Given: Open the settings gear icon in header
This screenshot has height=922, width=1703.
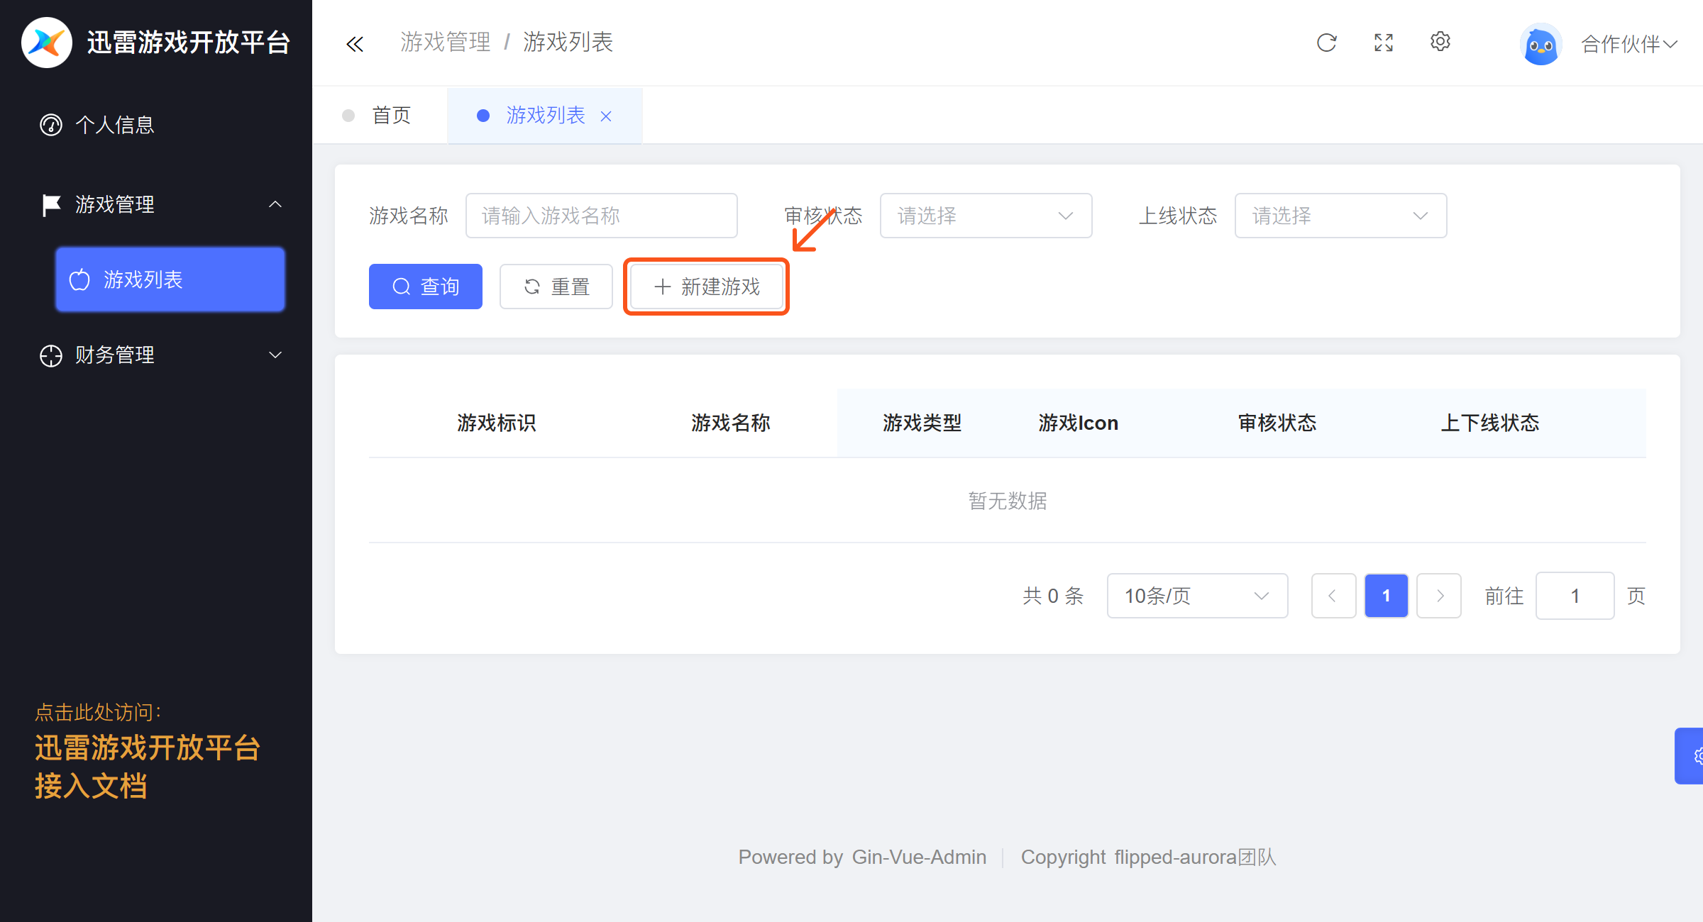Looking at the screenshot, I should click(1440, 42).
